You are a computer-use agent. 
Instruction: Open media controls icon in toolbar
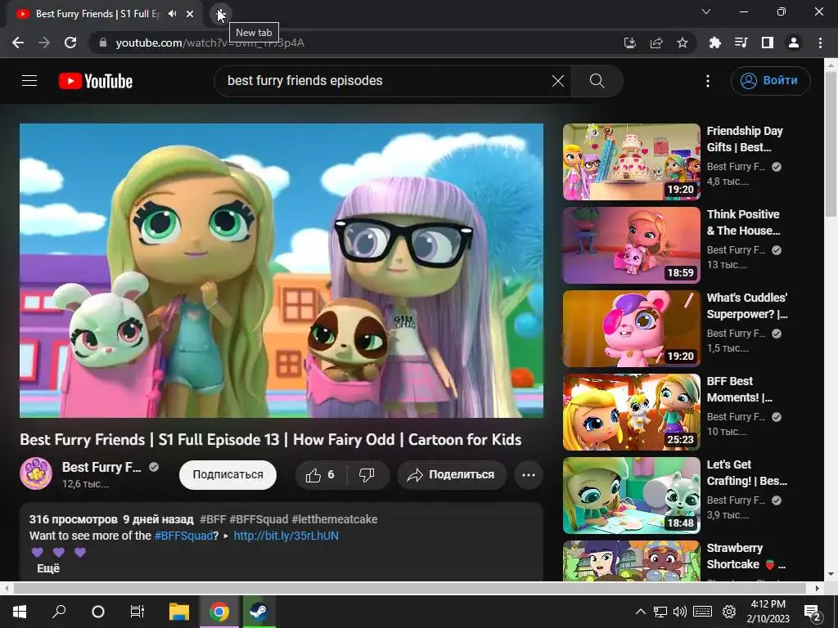[x=741, y=43]
